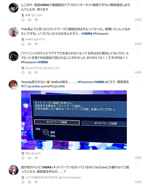This screenshot has width=146, height=186.
Task: Open the @narrow_one profile handle
Action: coord(51,68)
